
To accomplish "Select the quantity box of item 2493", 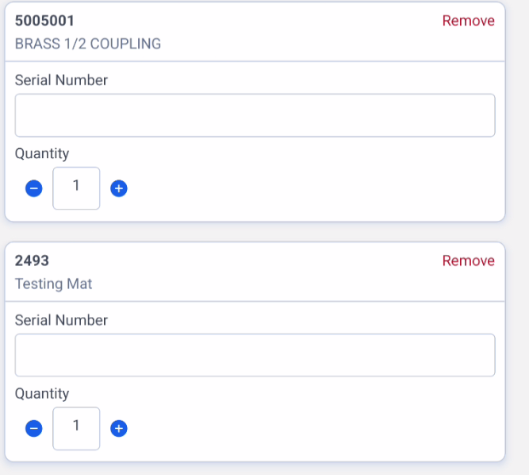I will 76,428.
